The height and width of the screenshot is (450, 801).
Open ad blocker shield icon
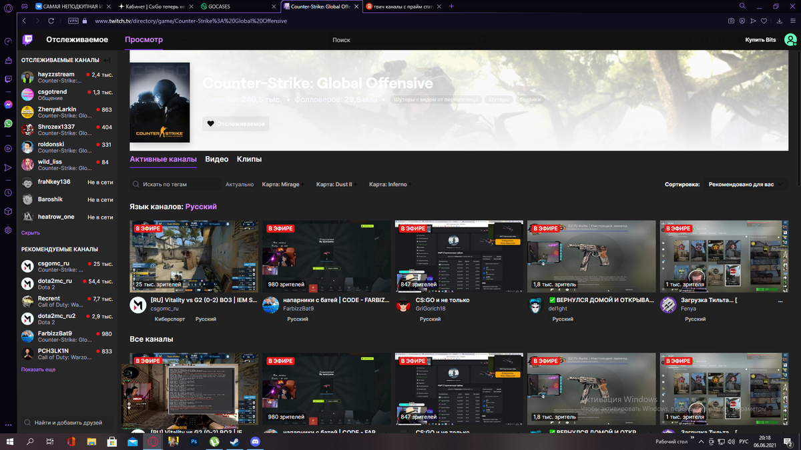coord(743,21)
